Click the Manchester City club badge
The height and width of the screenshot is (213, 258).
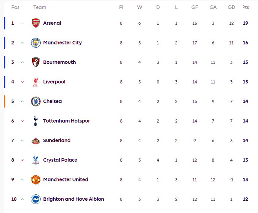coord(36,43)
